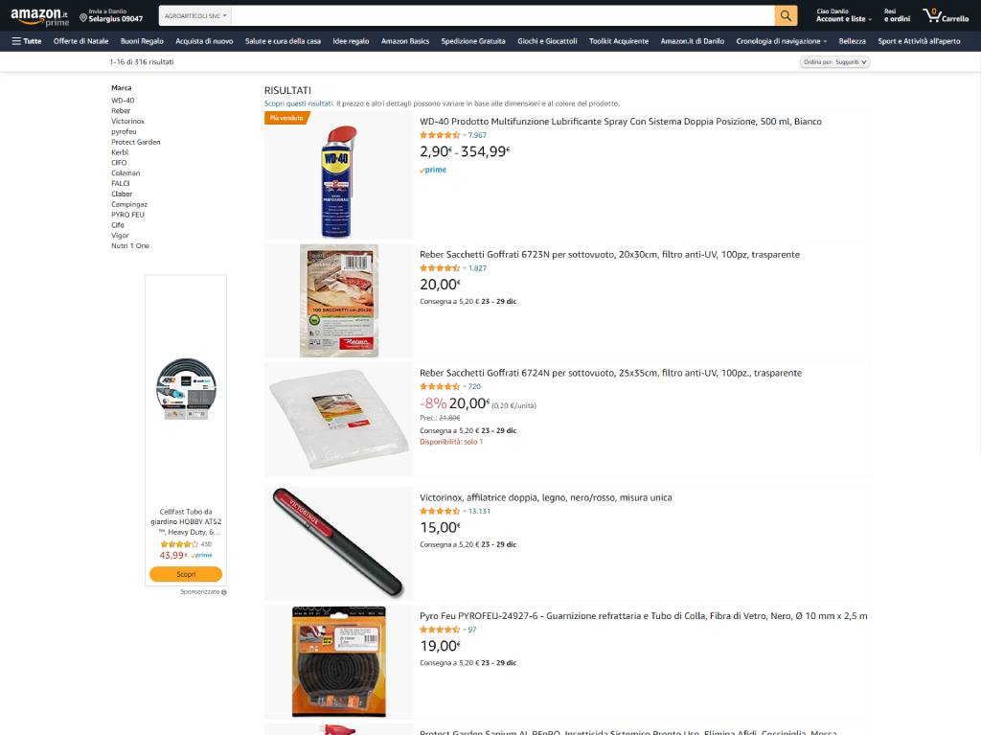
Task: Click the orange search magnifier button
Action: click(786, 15)
